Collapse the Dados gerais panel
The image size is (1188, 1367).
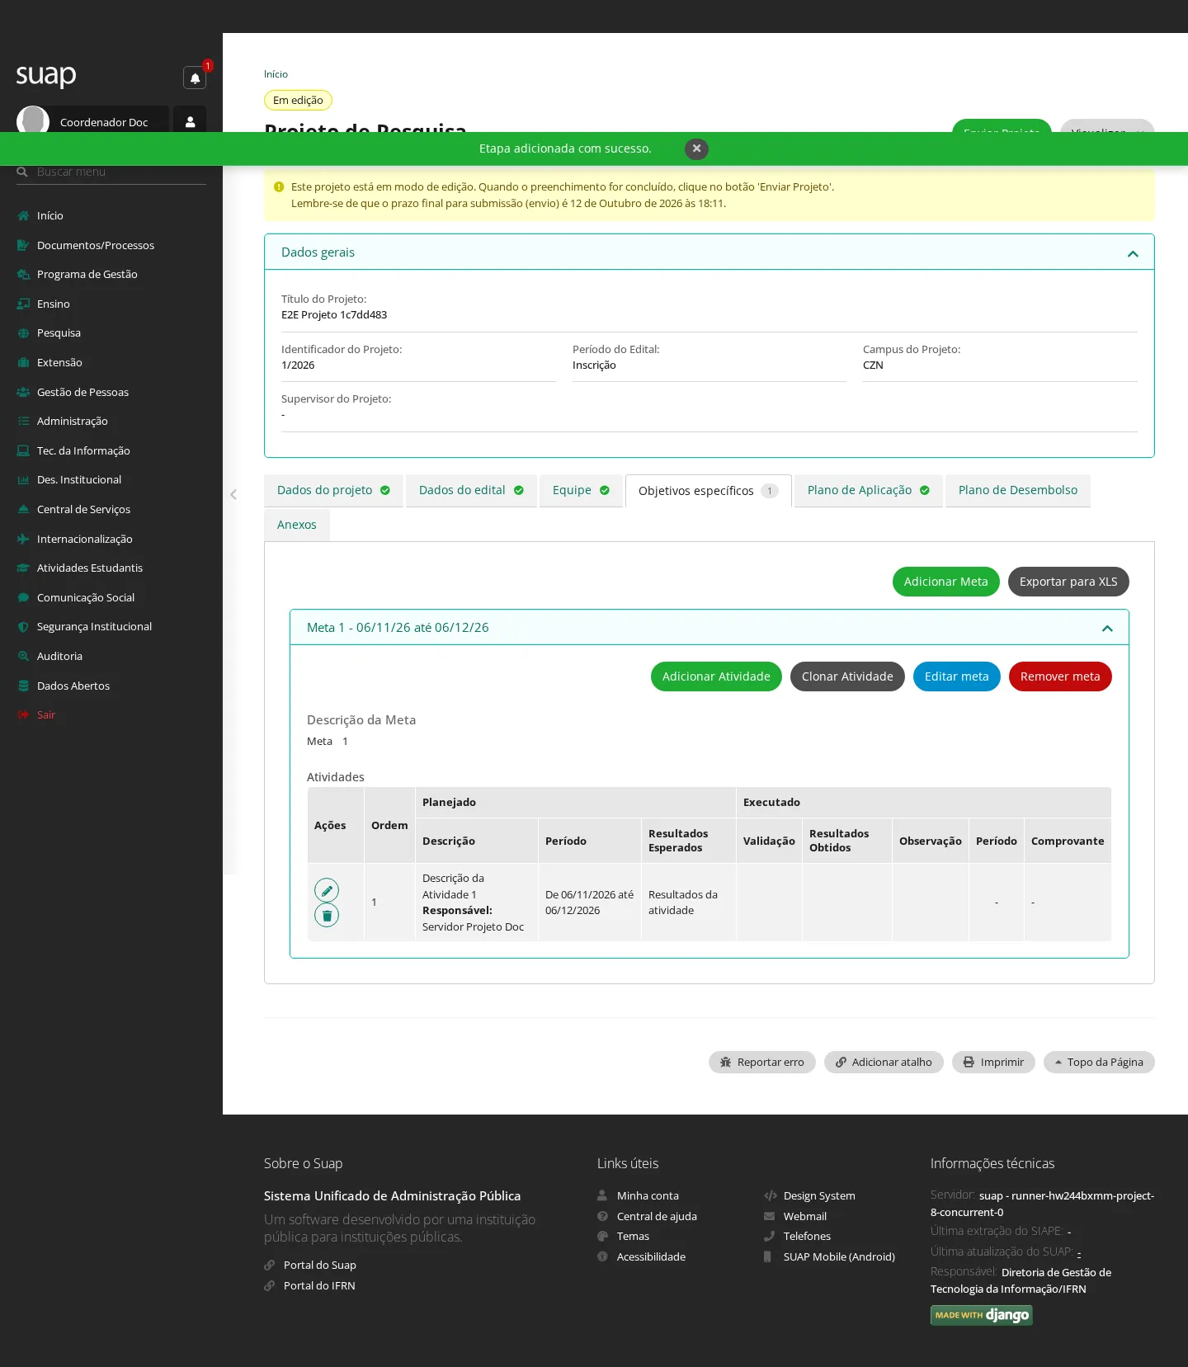pos(1133,253)
